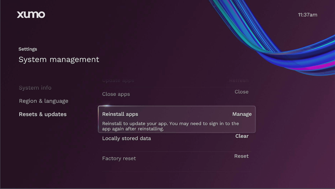Click Clear for Locally stored data

pos(242,136)
